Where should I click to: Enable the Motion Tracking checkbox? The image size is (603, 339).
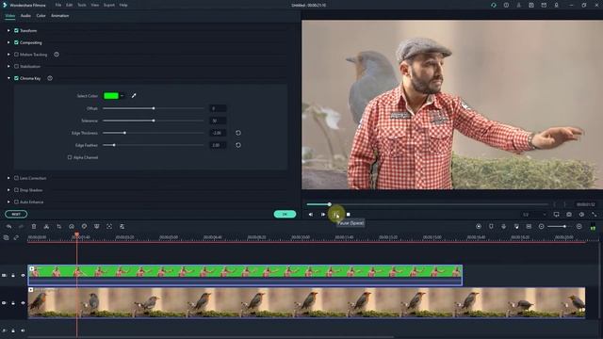(16, 55)
